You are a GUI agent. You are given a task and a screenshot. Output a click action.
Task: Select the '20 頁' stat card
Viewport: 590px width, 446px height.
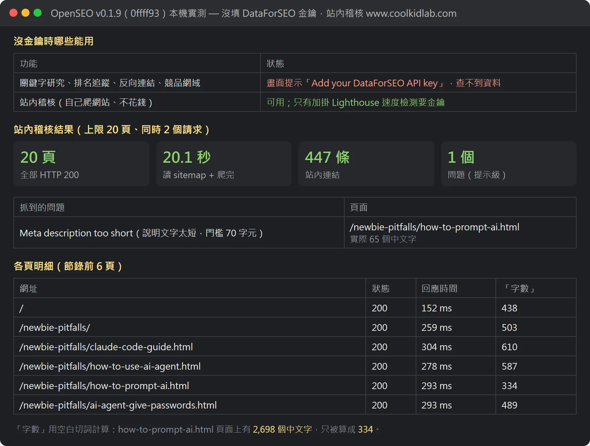pyautogui.click(x=81, y=164)
